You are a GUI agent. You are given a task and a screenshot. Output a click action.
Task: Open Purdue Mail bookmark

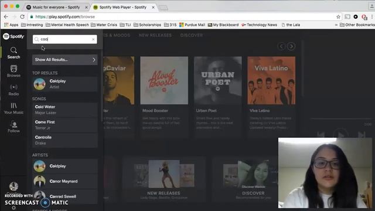(x=192, y=25)
